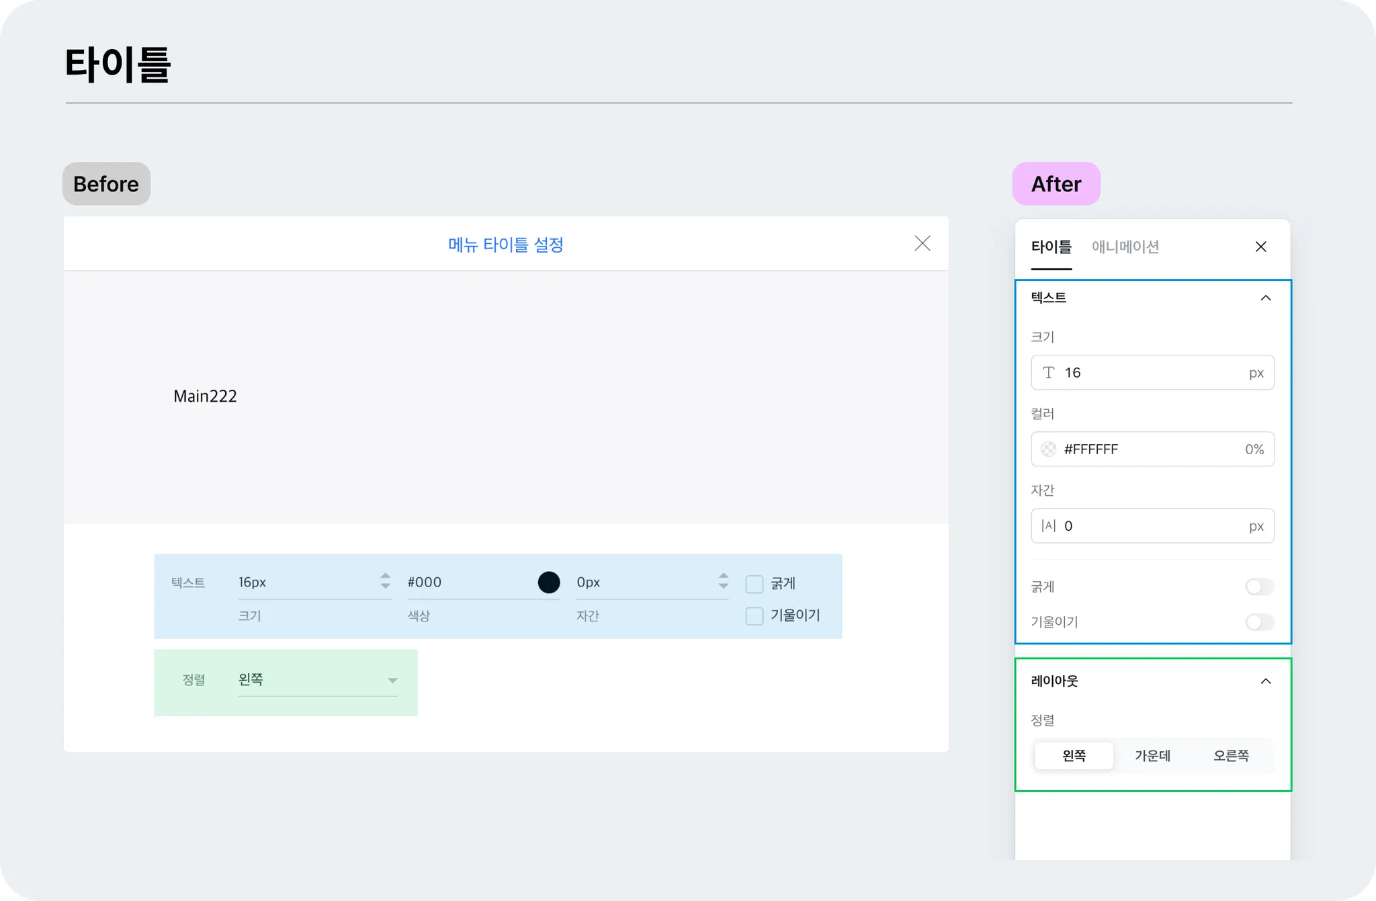Viewport: 1376px width, 901px height.
Task: Enable the 기울이기 toggle switch
Action: (x=1259, y=622)
